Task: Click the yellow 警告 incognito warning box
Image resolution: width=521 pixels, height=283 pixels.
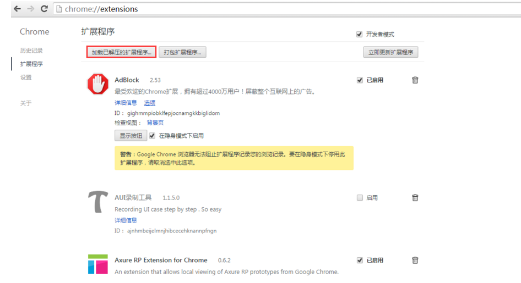Action: (234, 158)
